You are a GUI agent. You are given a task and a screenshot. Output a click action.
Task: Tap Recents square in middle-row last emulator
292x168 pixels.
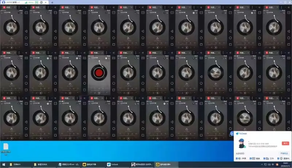(x=289, y=90)
